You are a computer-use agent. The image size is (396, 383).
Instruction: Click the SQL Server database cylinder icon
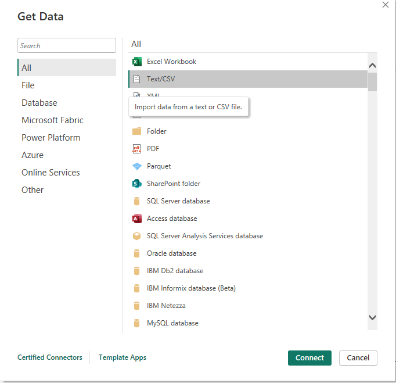pos(136,201)
